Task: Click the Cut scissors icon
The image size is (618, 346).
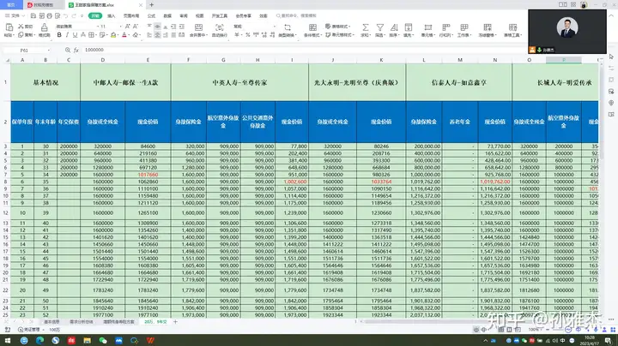Action: [x=21, y=27]
